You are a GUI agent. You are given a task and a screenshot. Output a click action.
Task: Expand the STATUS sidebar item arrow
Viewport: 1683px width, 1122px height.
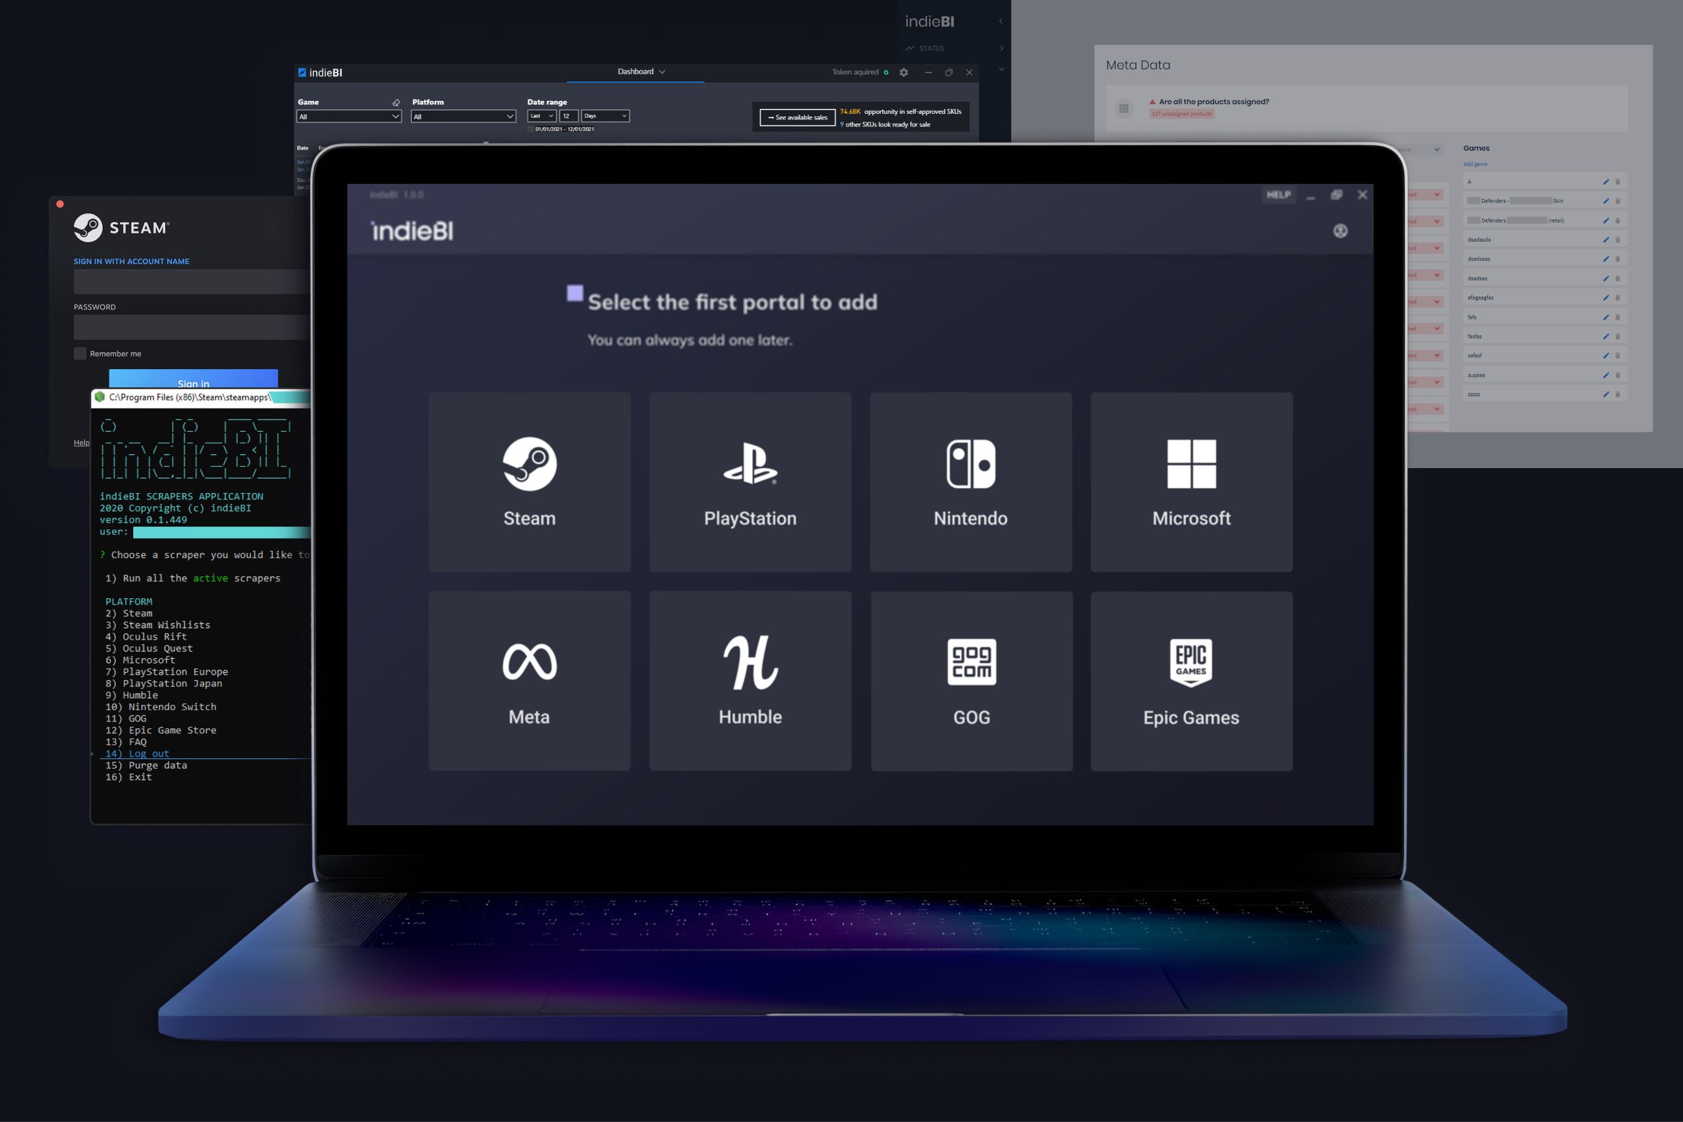(x=1001, y=49)
